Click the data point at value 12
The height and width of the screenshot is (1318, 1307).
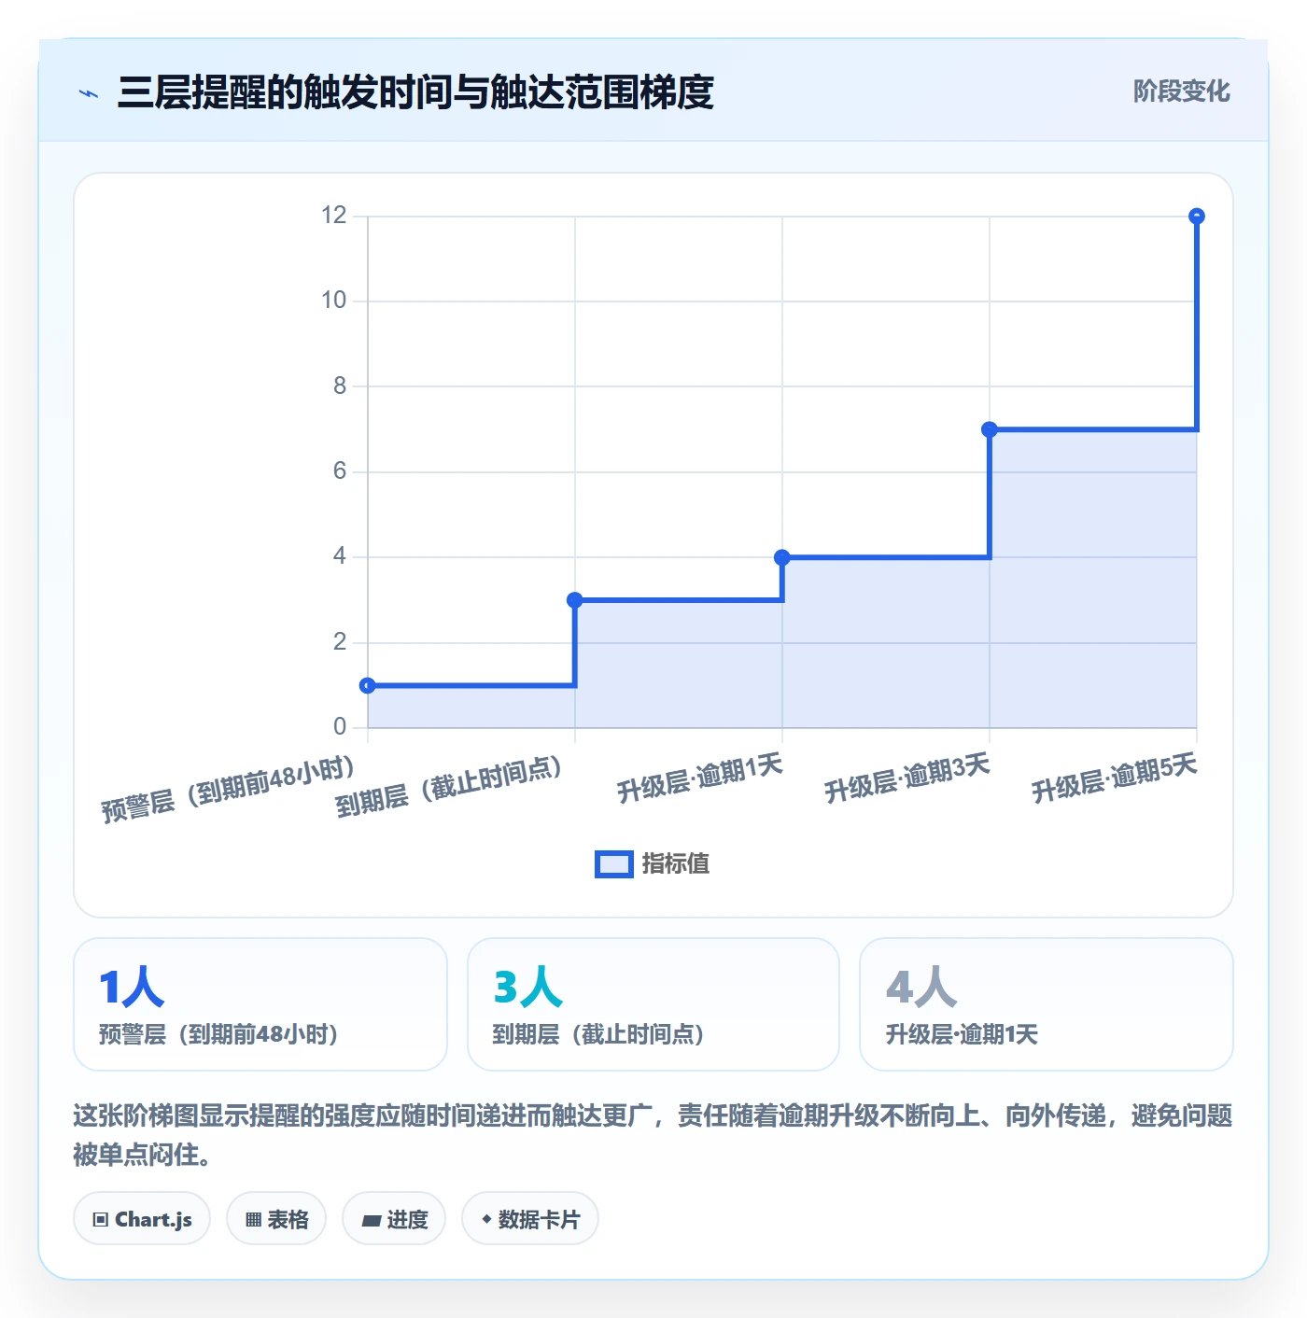point(1197,216)
